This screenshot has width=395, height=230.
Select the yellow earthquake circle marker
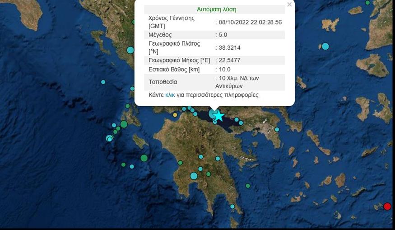click(x=175, y=115)
